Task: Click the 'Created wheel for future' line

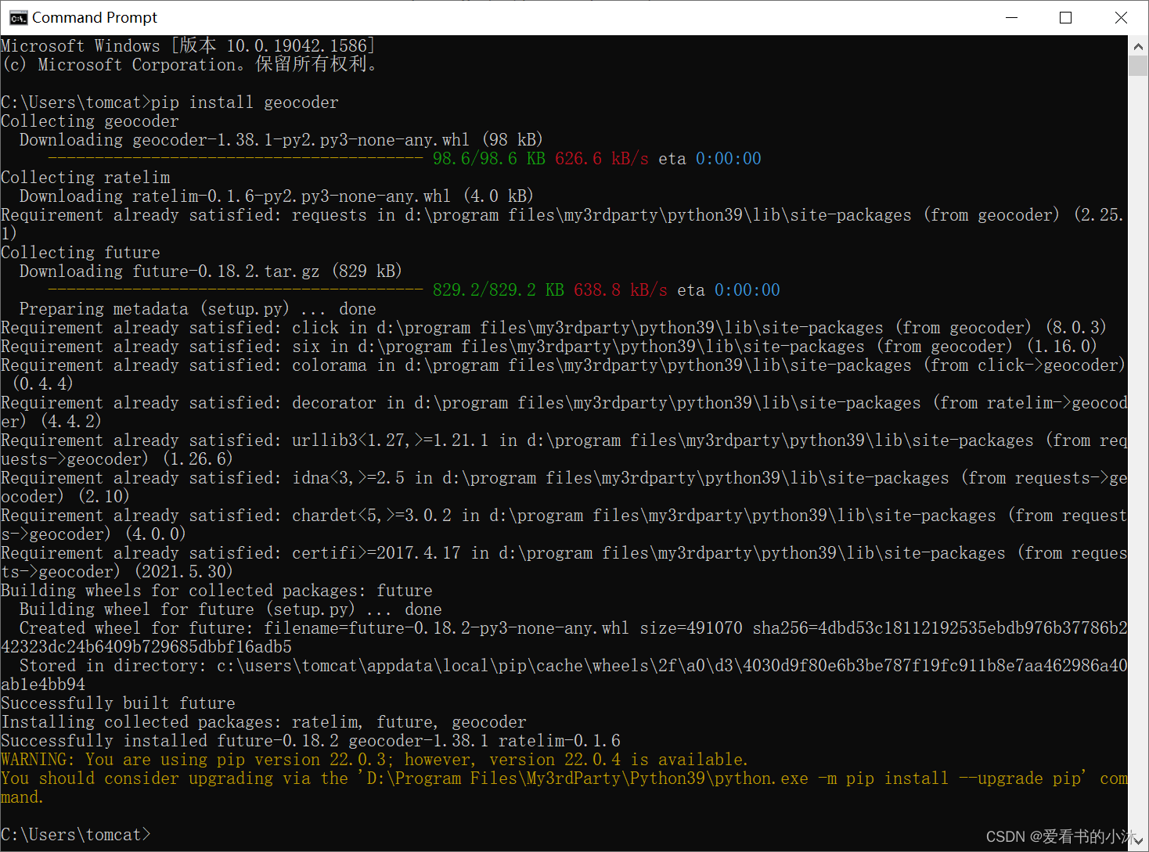Action: (x=564, y=638)
